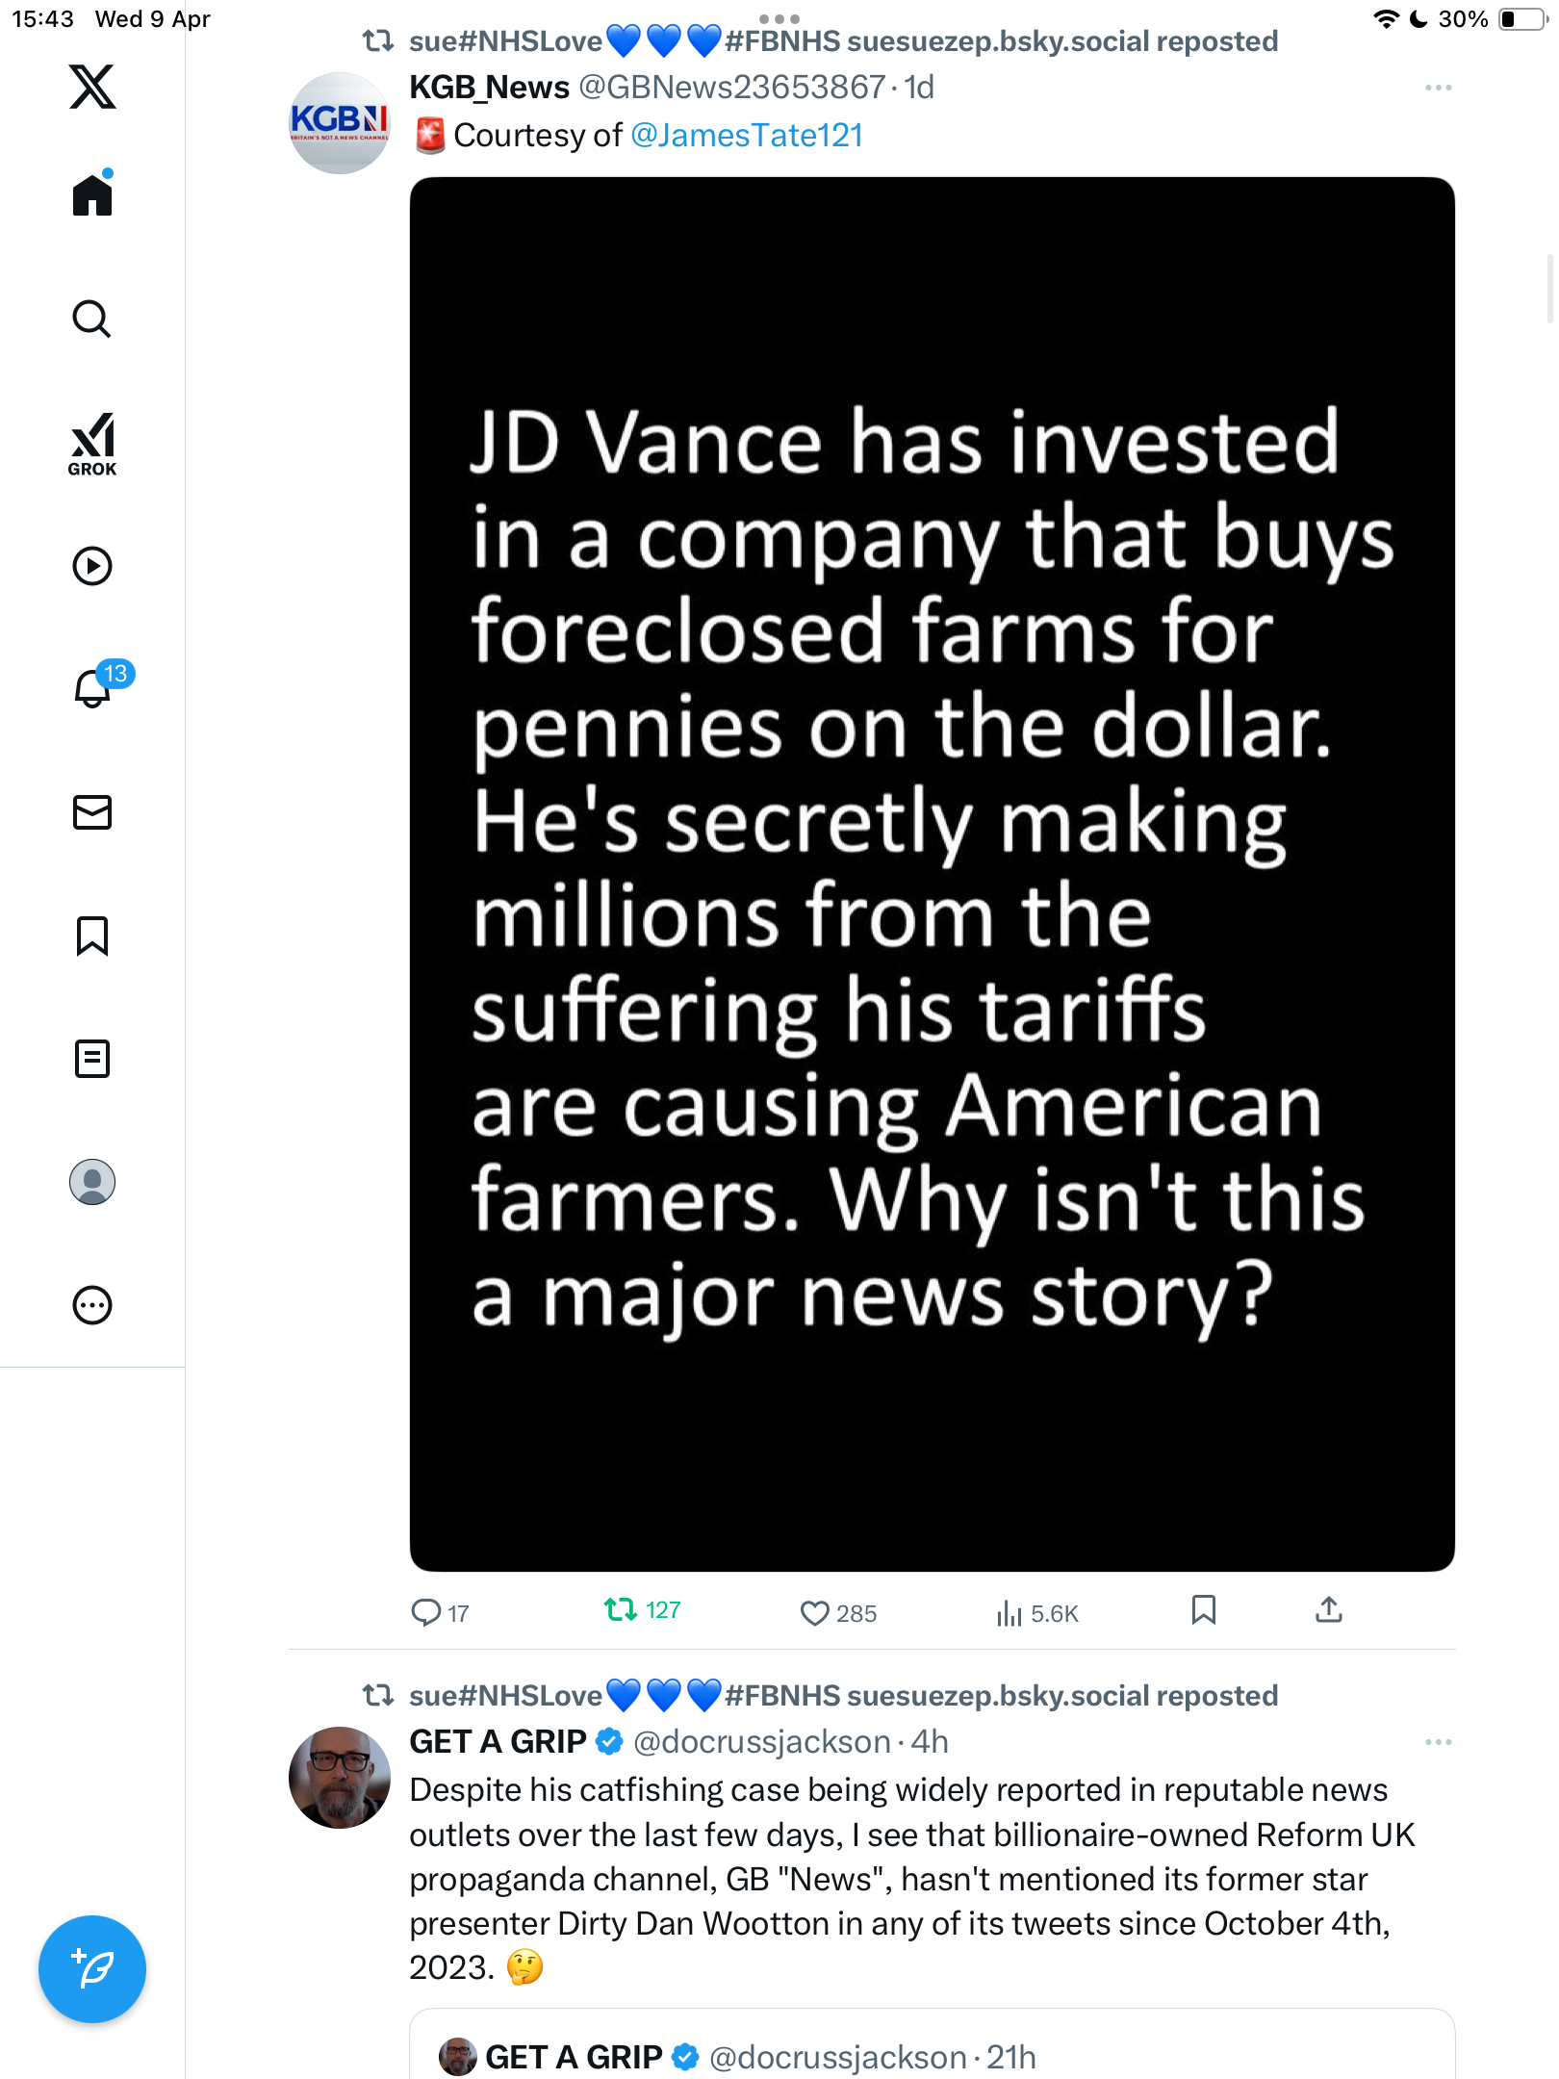The width and height of the screenshot is (1559, 2079).
Task: Share the KGB_News post
Action: tap(1329, 1609)
